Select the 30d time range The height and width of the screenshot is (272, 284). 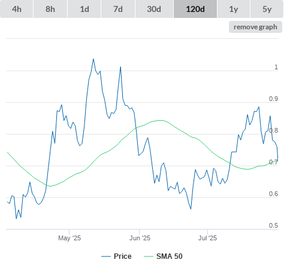tap(154, 9)
